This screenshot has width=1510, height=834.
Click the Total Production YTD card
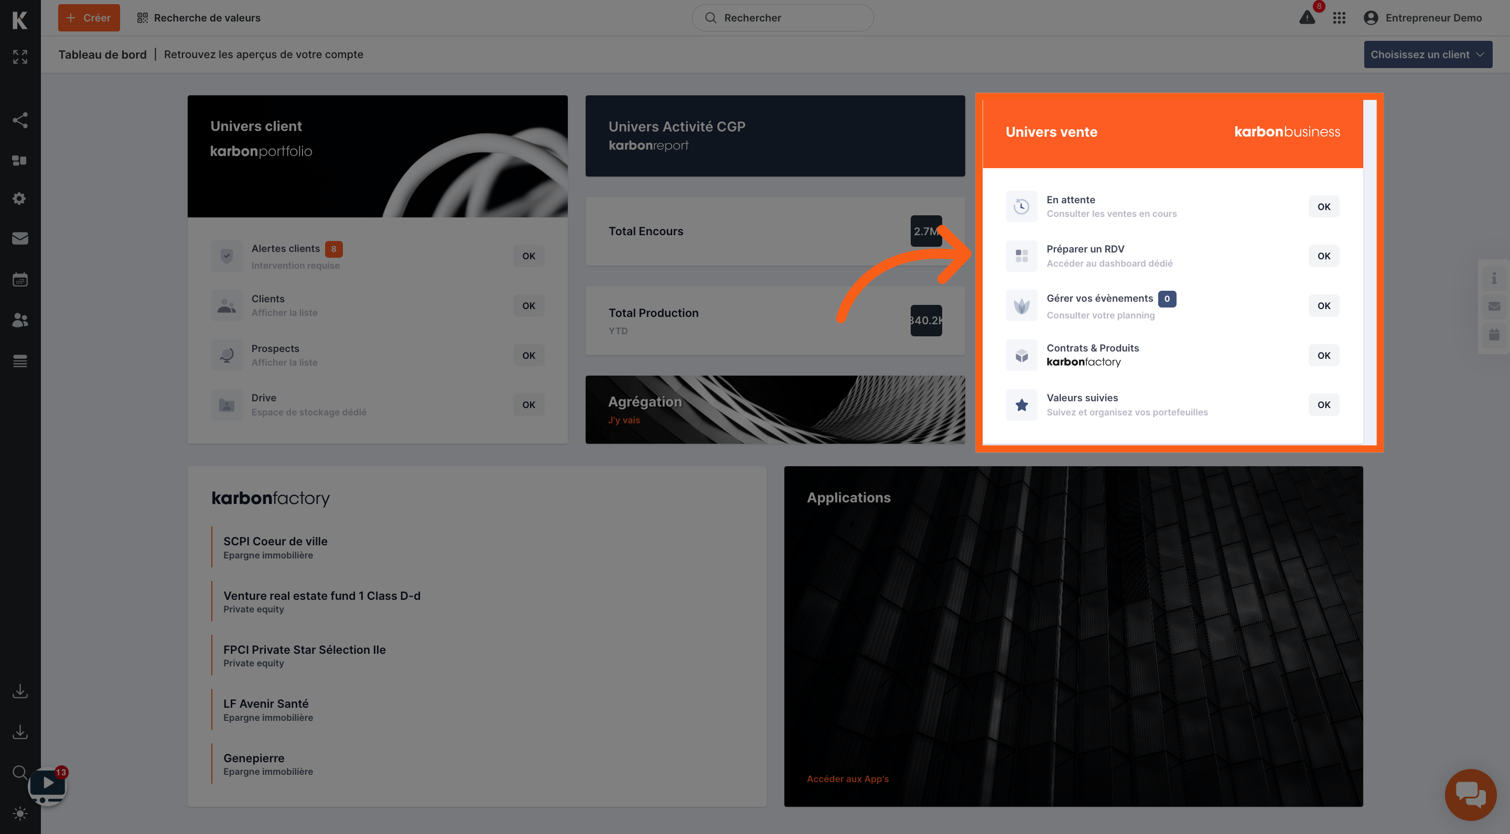(775, 321)
